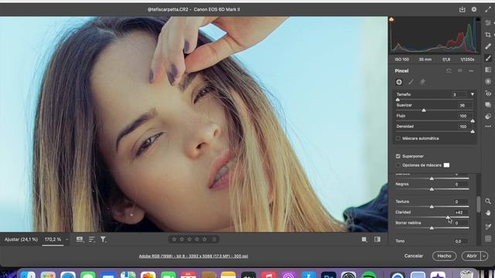Select the Crop tool
Screen dimensions: 495x278
pos(488,35)
